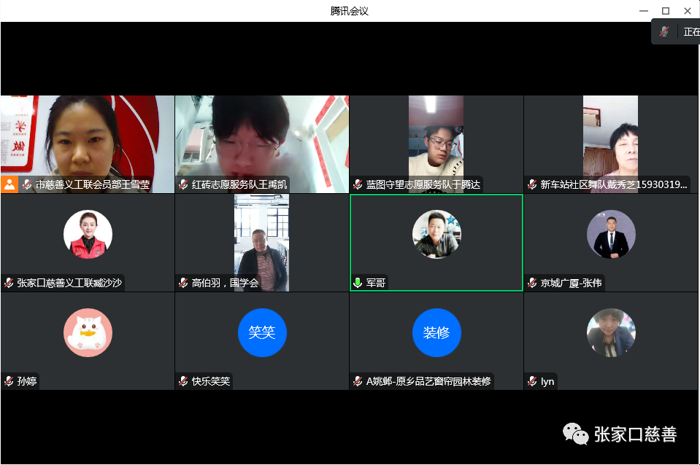Select the blue 装修 avatar circle
This screenshot has width=700, height=465.
tap(436, 332)
